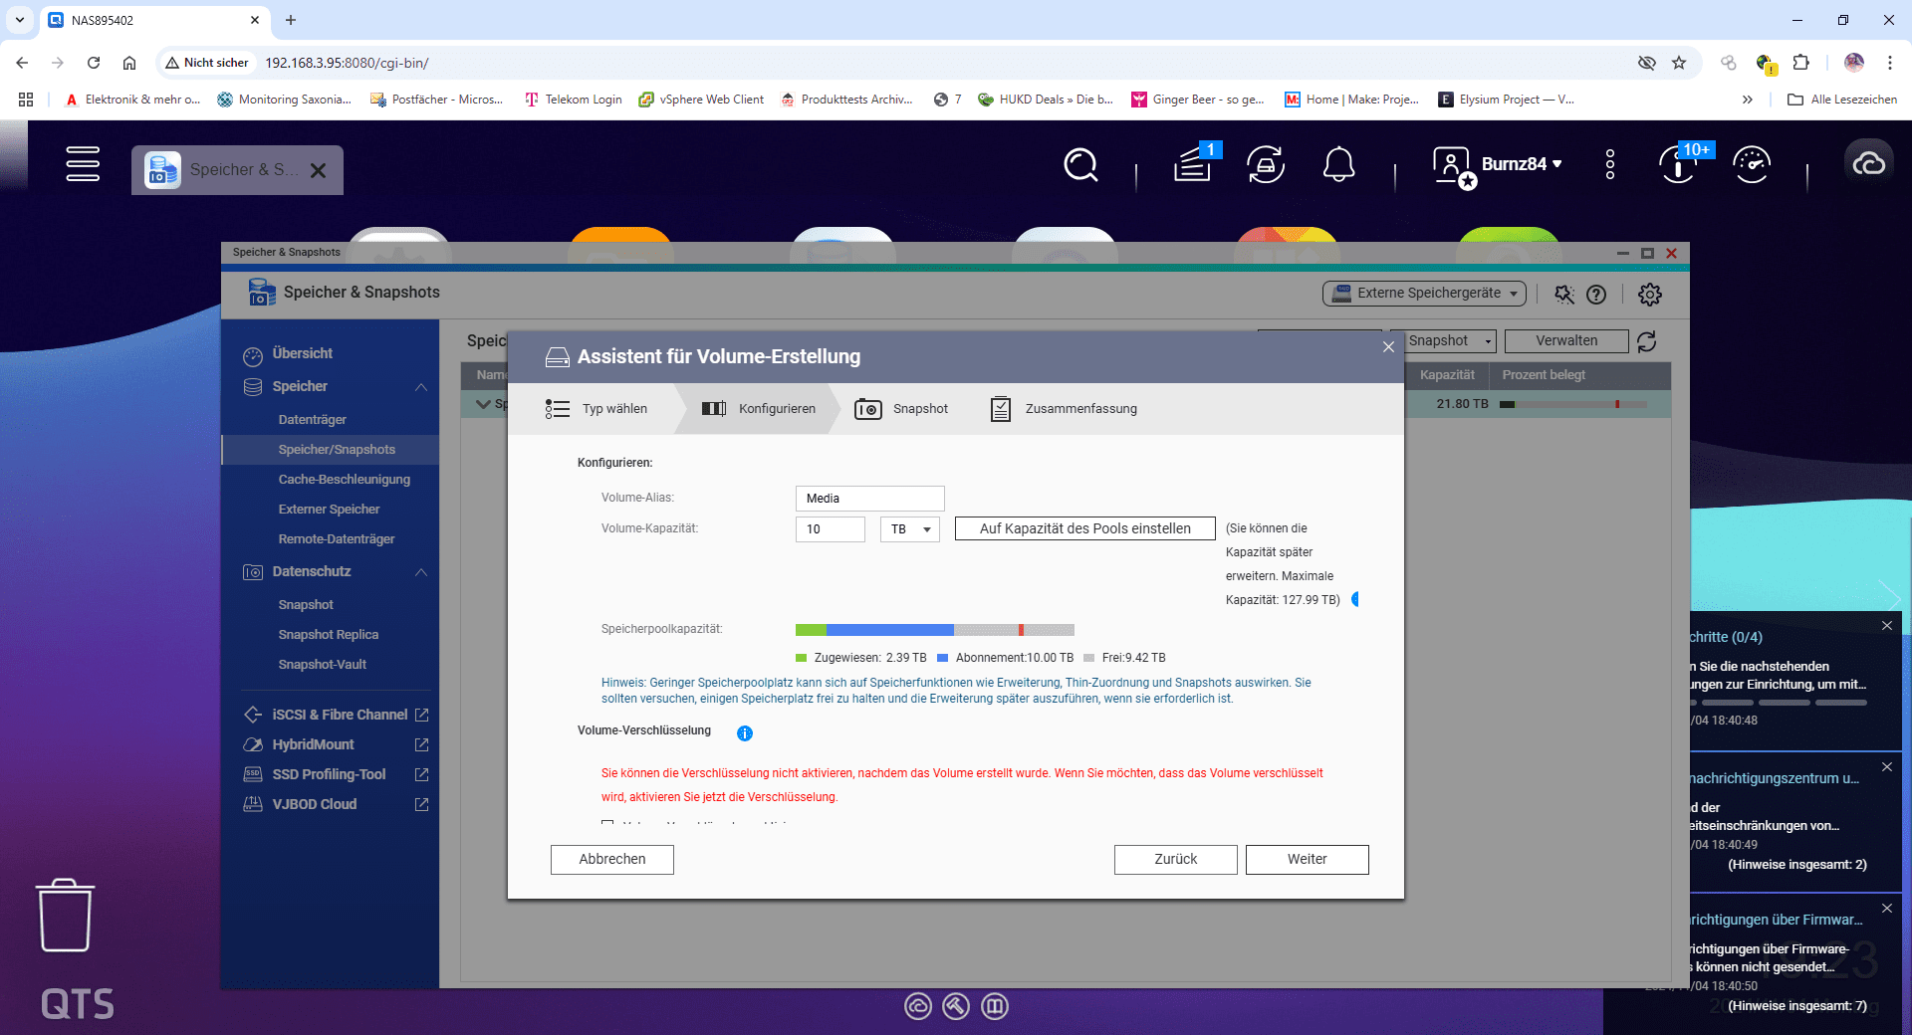Select the Konfigurieren wizard step
Viewport: 1912px width, 1035px height.
(x=759, y=409)
